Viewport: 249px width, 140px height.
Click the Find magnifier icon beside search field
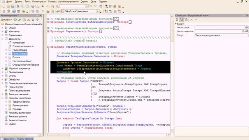(57, 6)
